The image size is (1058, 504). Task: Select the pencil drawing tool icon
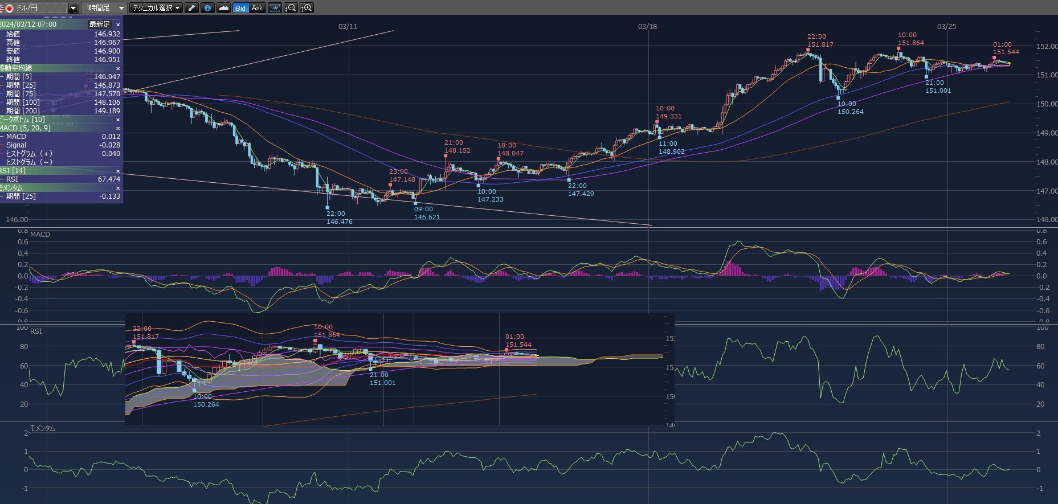(x=192, y=8)
